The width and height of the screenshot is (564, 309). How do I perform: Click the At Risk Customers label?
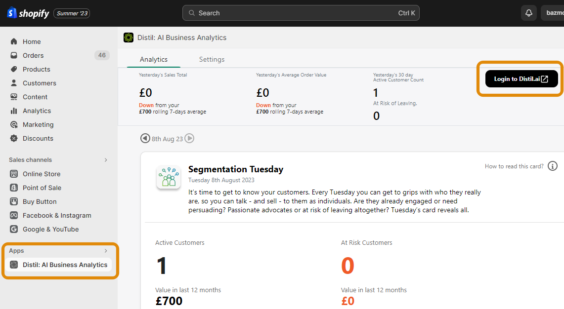[x=367, y=243]
